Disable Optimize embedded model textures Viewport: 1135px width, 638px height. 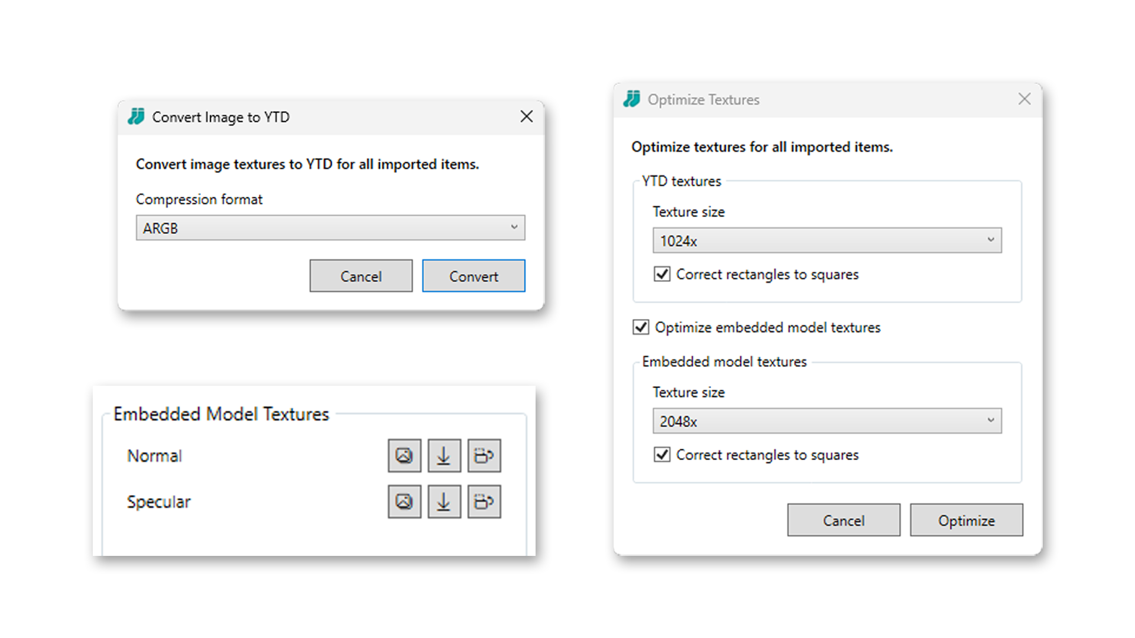(640, 327)
